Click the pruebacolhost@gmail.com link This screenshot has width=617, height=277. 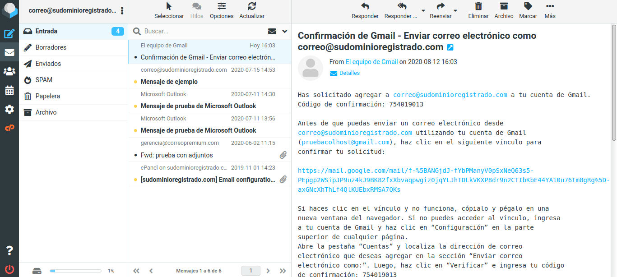pos(345,142)
